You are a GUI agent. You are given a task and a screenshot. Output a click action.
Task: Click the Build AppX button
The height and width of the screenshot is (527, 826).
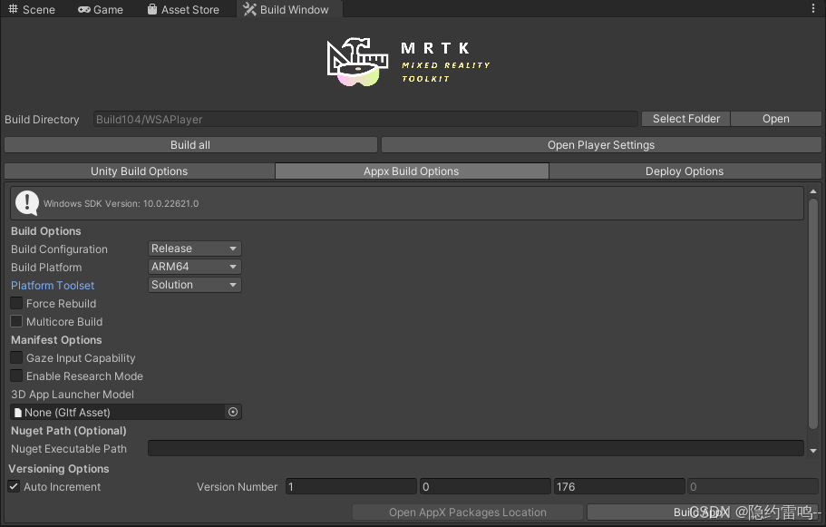point(704,512)
